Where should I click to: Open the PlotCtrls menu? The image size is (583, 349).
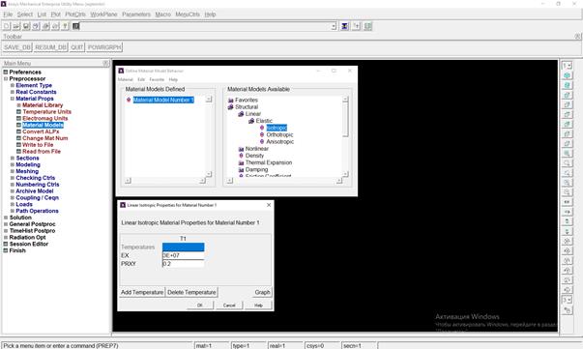pyautogui.click(x=75, y=15)
